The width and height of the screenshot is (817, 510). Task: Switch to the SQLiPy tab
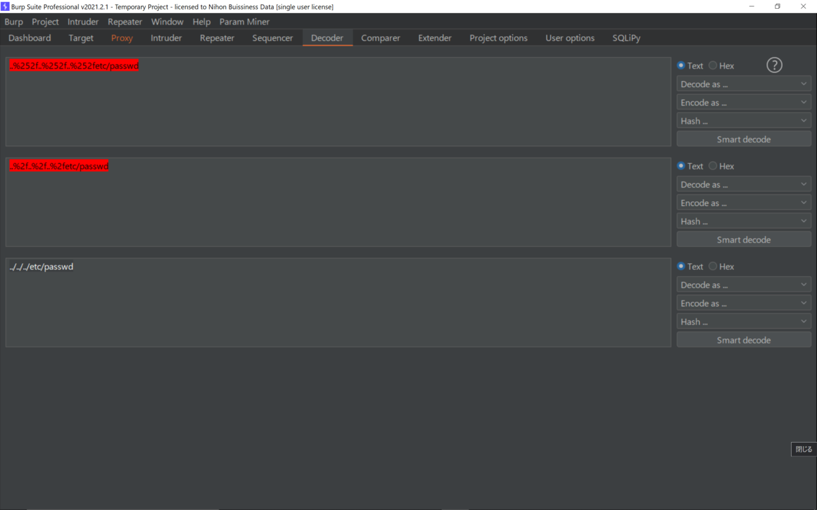(x=626, y=38)
